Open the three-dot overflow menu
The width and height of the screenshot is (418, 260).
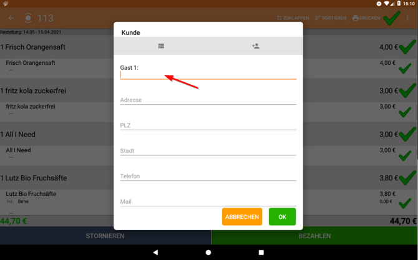coord(407,18)
